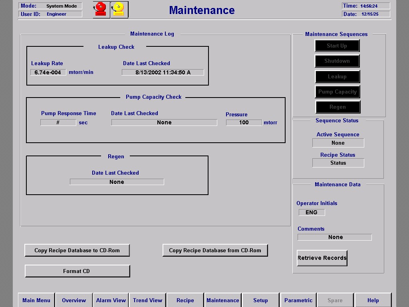Image resolution: width=409 pixels, height=307 pixels.
Task: Copy Recipe Database to CD-Rom
Action: [x=77, y=250]
